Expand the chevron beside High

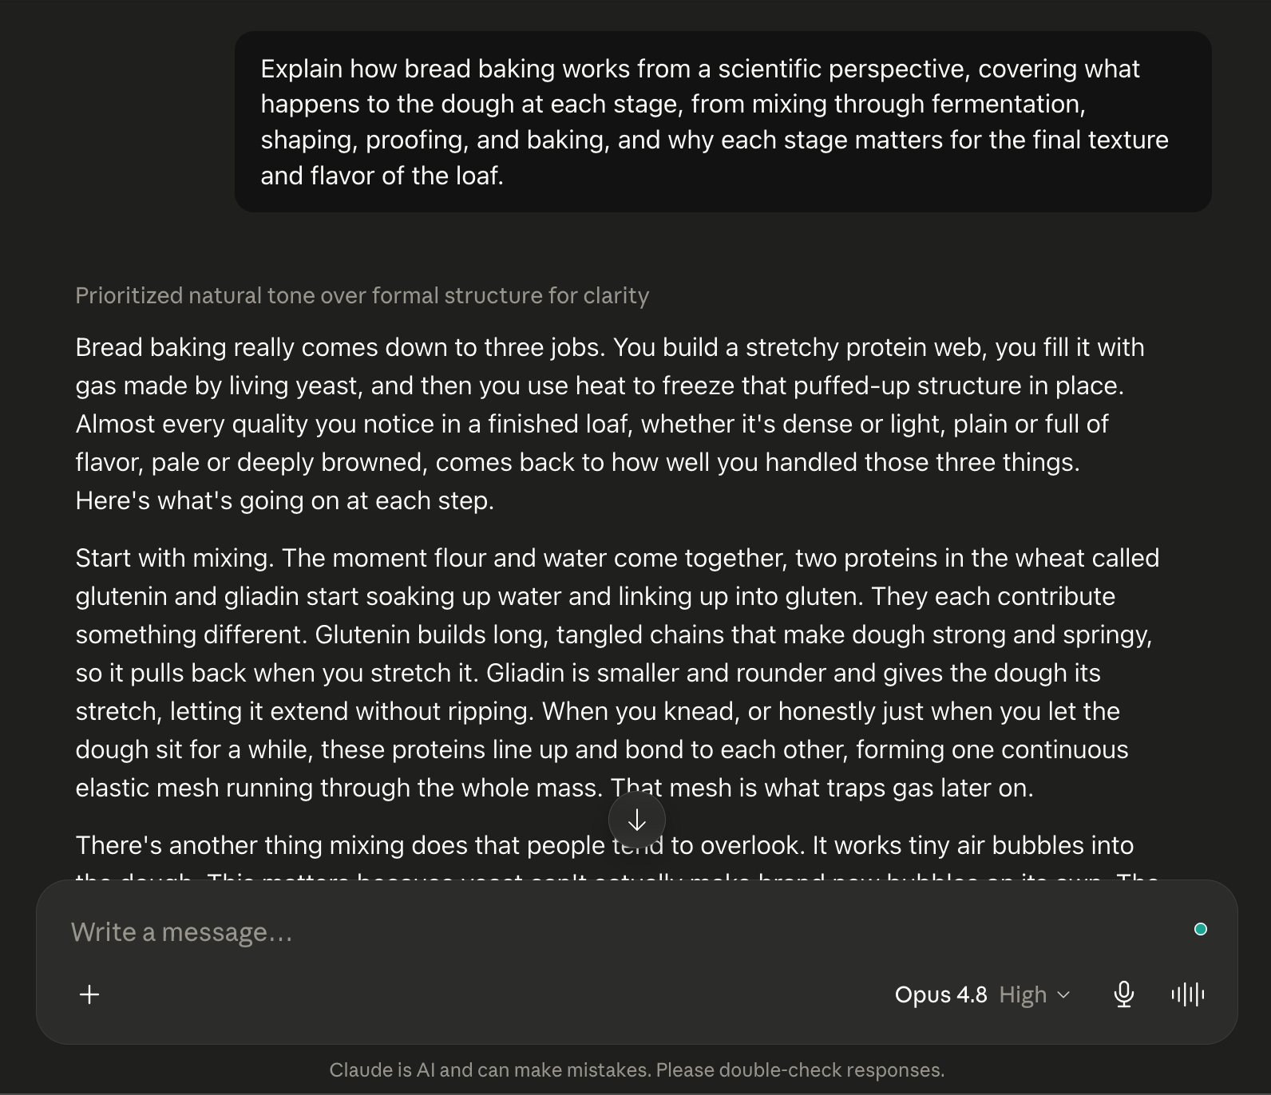click(1063, 994)
